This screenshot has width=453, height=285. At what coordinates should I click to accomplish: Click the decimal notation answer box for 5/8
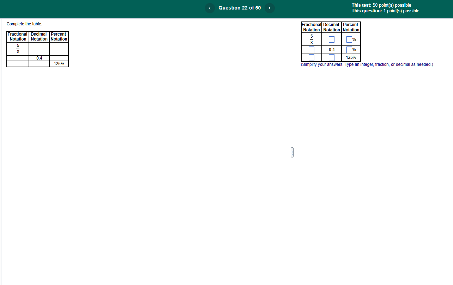(x=331, y=39)
